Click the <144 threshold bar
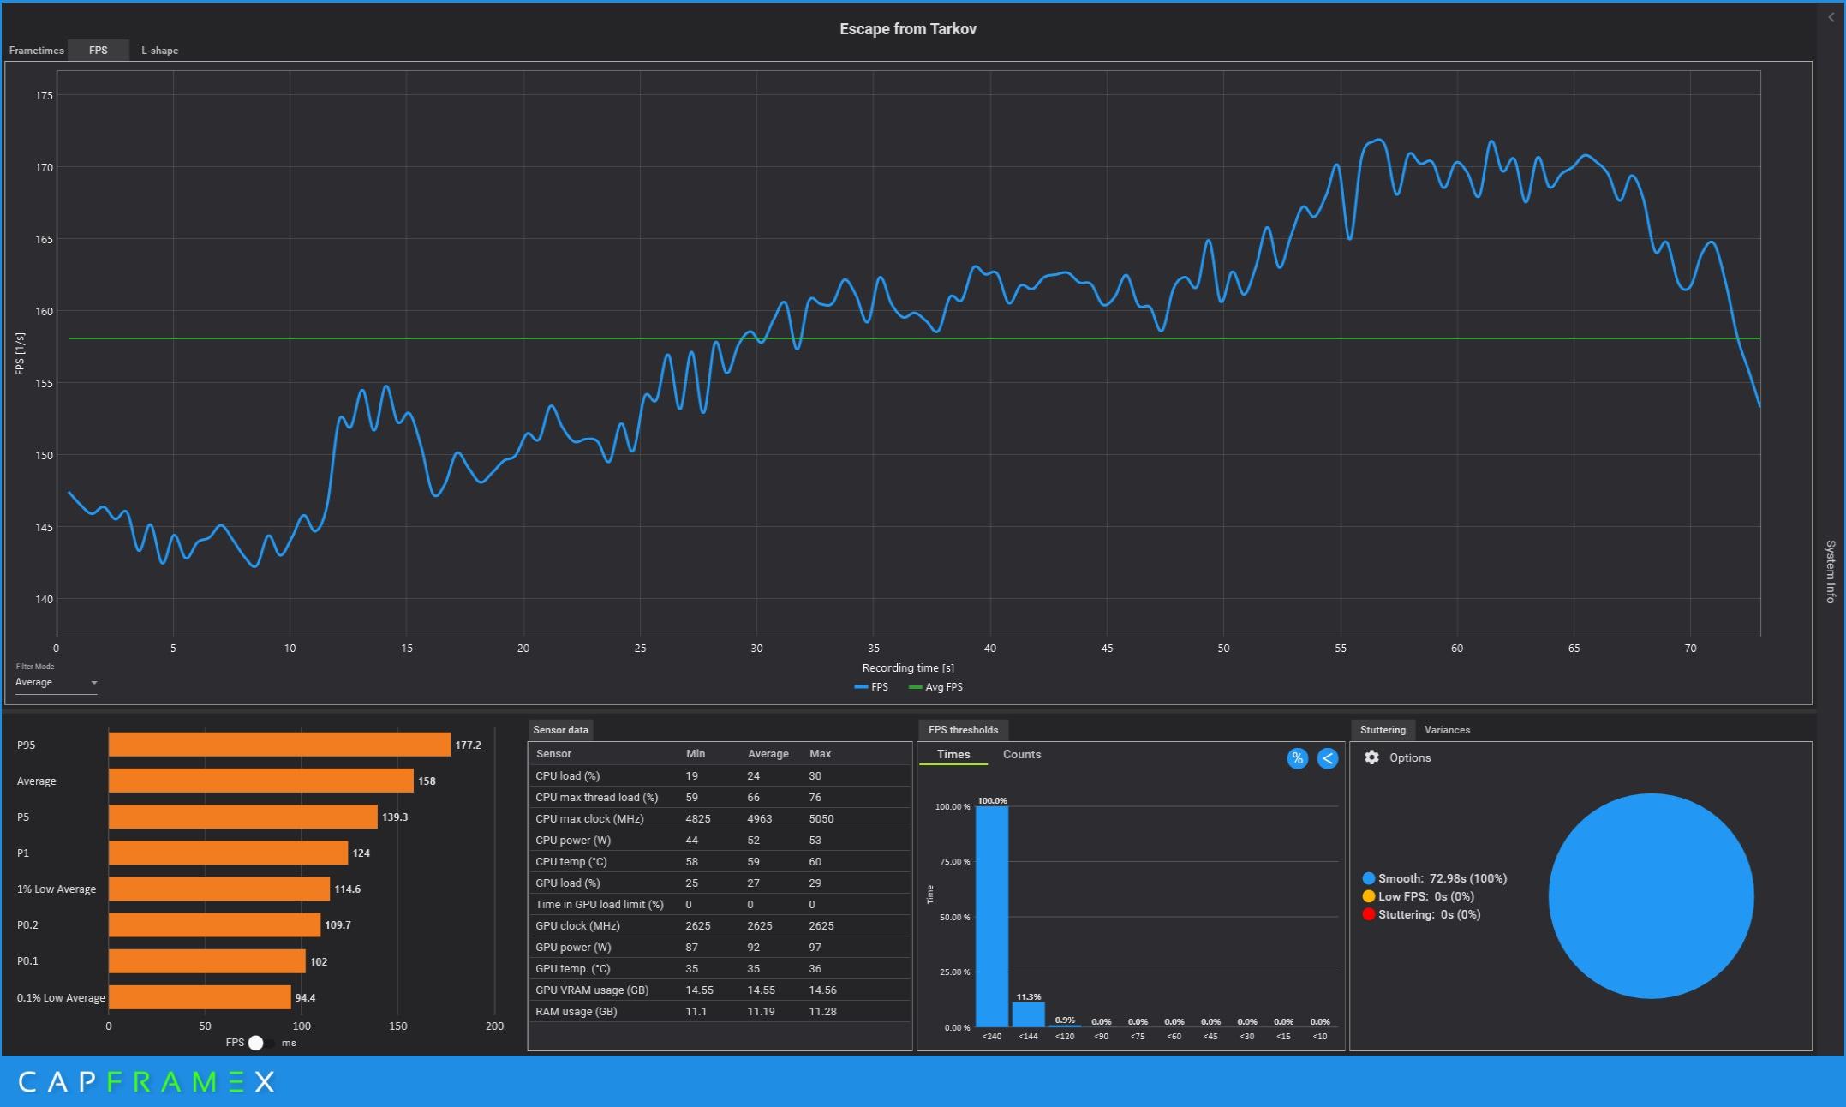This screenshot has height=1107, width=1846. click(1028, 1014)
